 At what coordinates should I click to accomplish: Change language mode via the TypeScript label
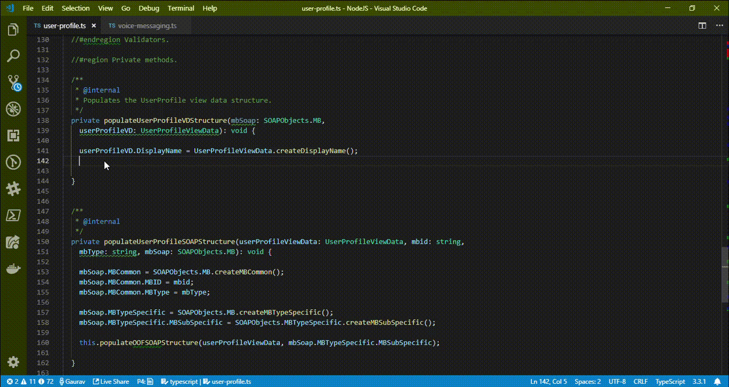(670, 381)
